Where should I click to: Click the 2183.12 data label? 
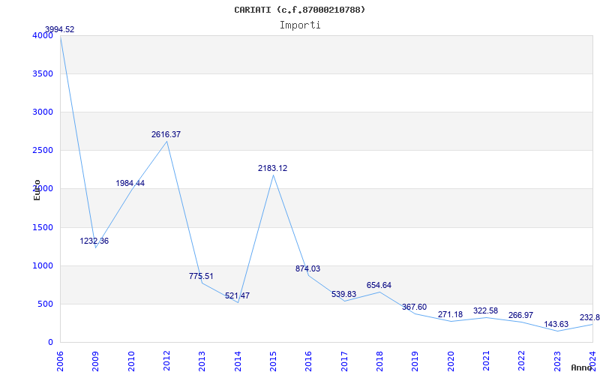272,168
